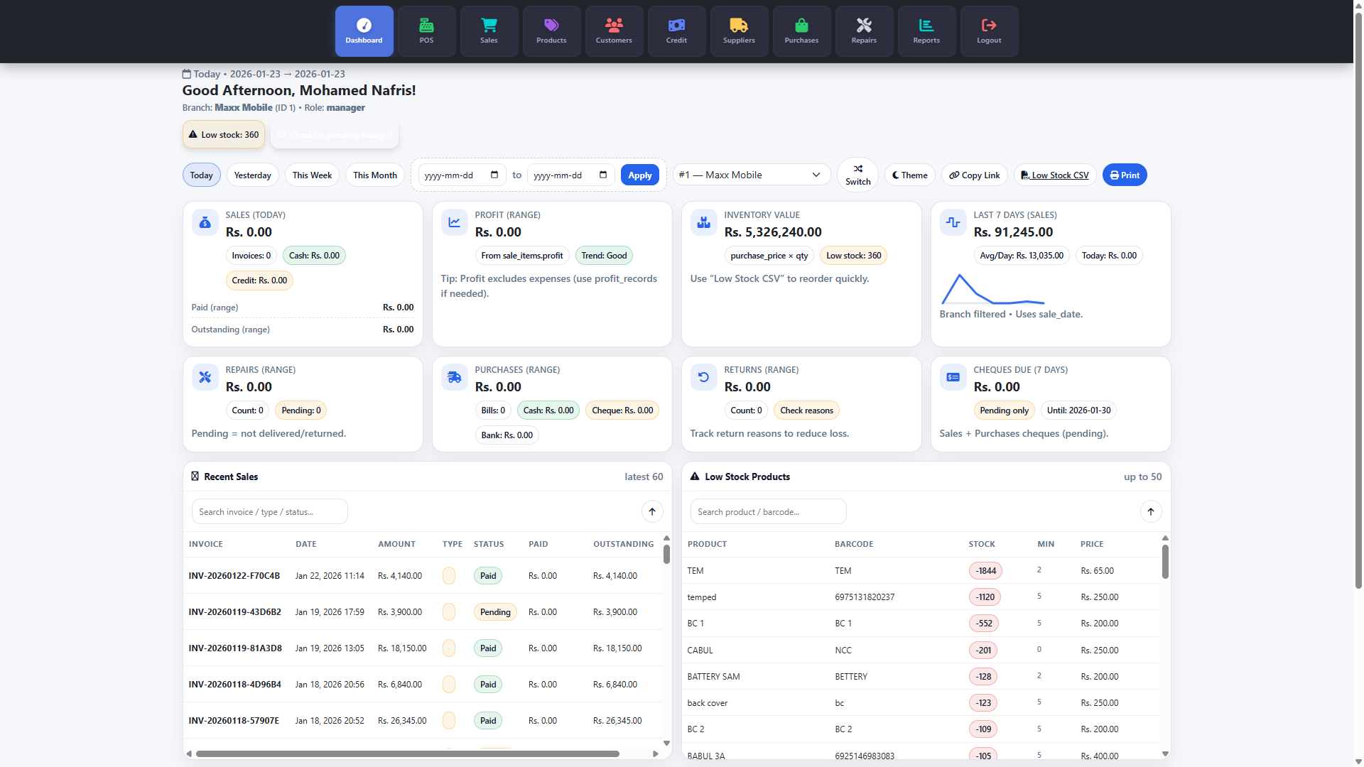Open the Reports menu item
The width and height of the screenshot is (1364, 767).
point(926,31)
